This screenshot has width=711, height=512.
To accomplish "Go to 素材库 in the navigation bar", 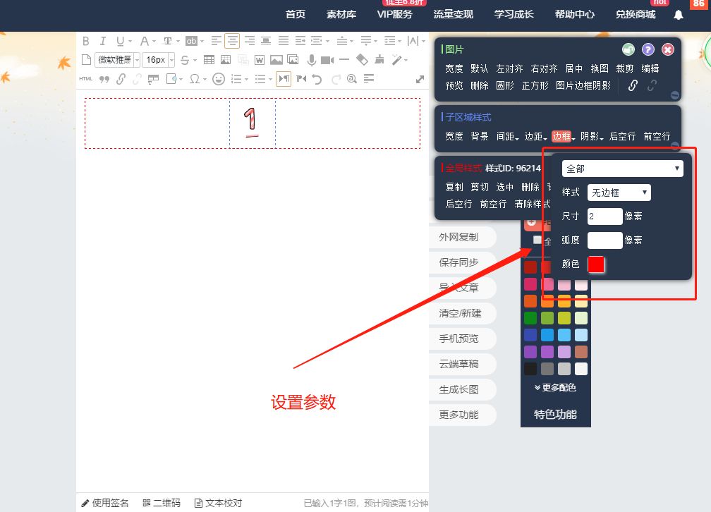I will [x=341, y=14].
